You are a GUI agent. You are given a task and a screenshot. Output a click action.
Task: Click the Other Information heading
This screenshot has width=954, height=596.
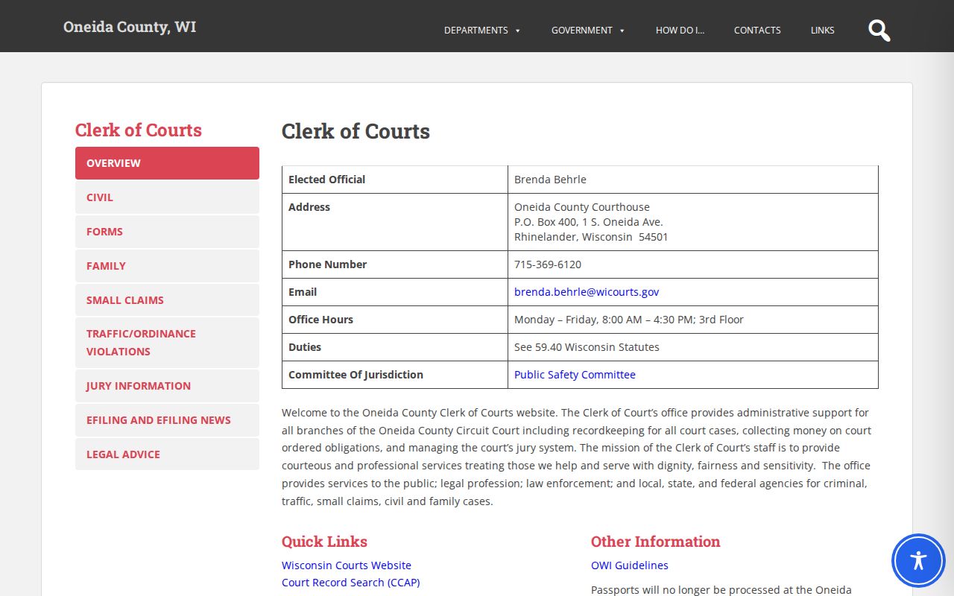tap(655, 542)
